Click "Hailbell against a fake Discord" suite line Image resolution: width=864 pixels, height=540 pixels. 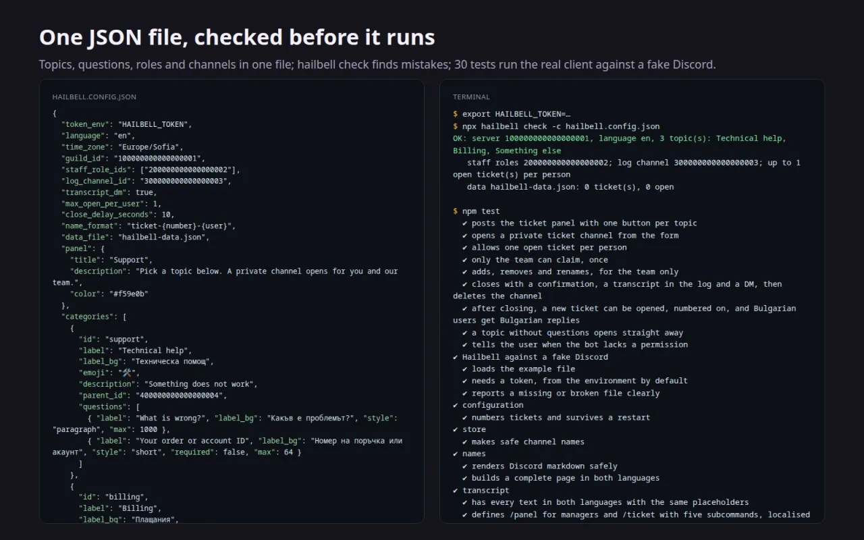pos(531,357)
